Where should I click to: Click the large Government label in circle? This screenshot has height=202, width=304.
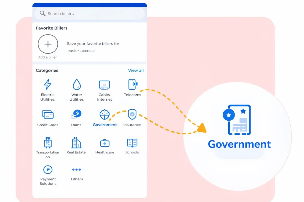pyautogui.click(x=239, y=144)
